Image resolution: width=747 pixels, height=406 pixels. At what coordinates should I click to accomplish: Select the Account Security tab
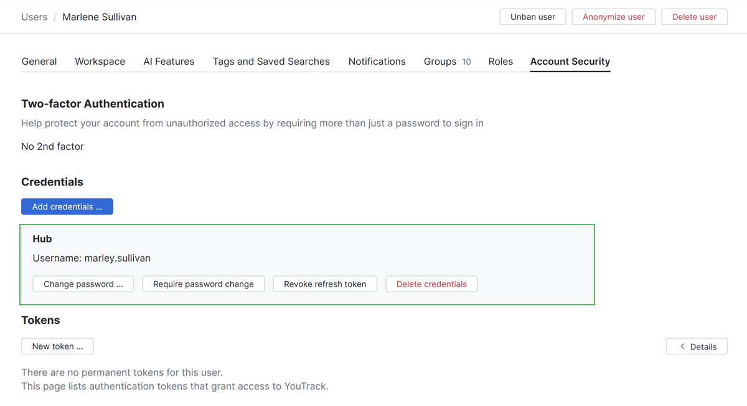570,62
